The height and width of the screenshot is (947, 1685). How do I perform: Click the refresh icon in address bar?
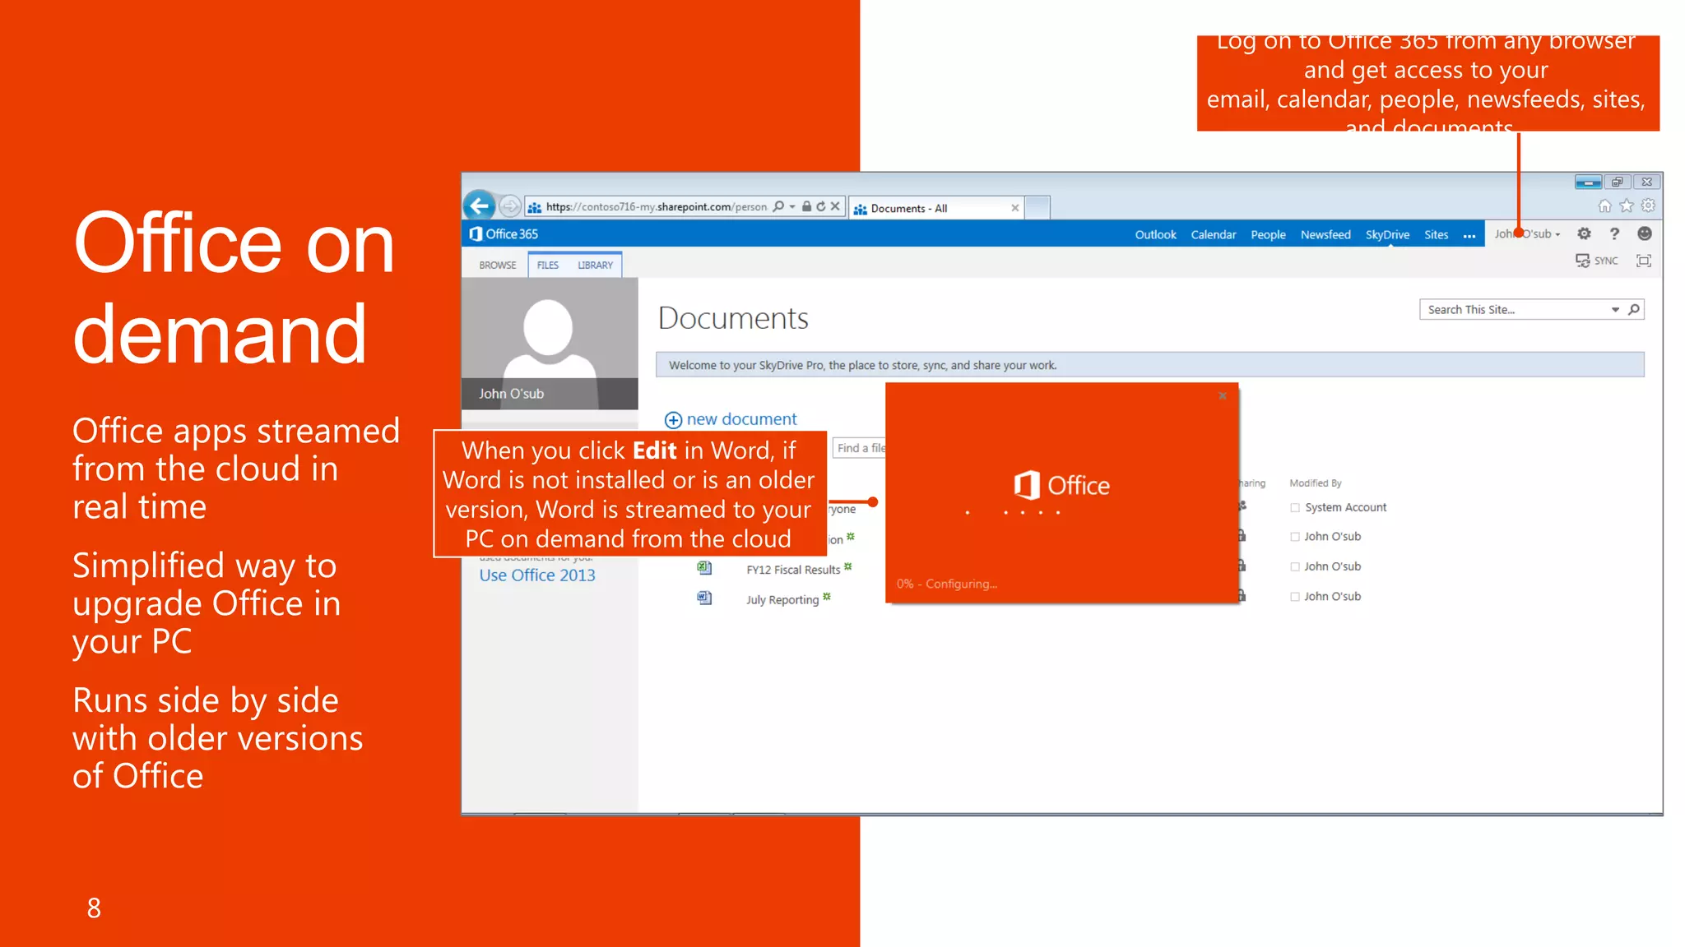pyautogui.click(x=821, y=206)
